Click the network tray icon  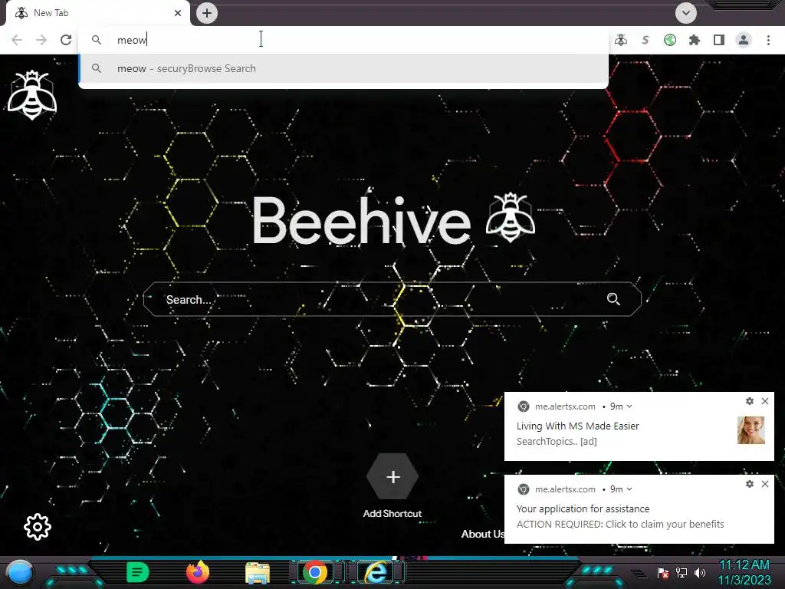682,572
